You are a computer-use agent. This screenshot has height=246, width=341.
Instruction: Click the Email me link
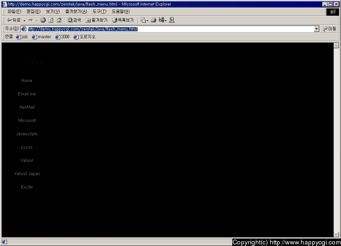27,94
